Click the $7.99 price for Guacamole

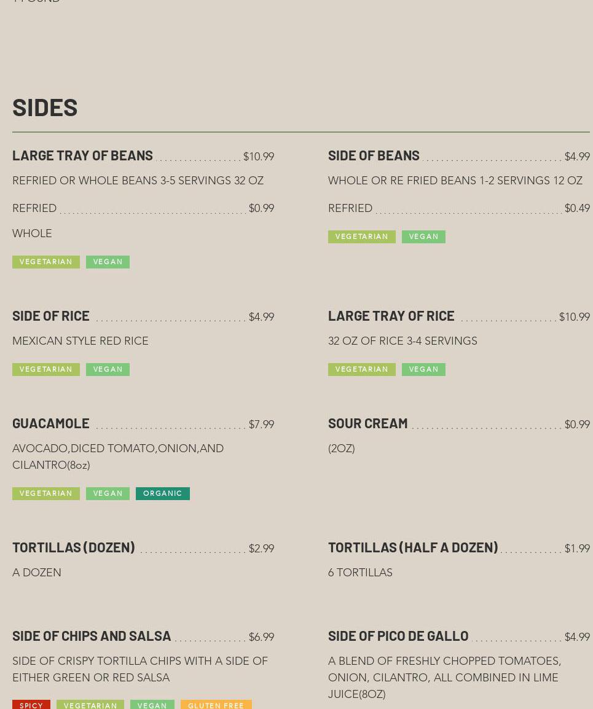(261, 425)
